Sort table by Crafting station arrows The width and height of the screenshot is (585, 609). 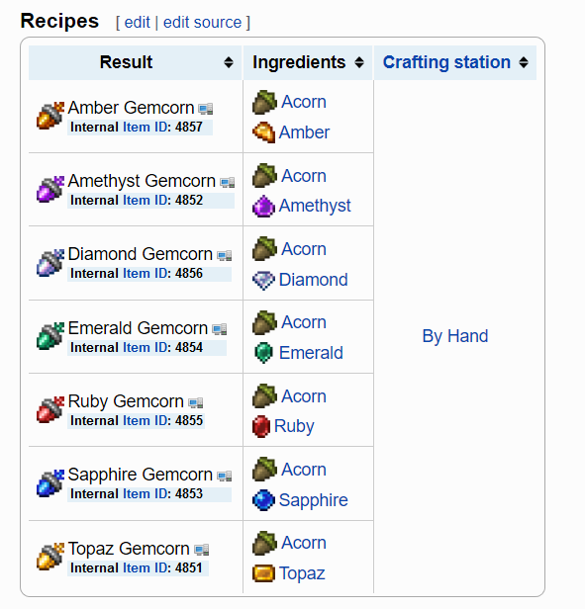524,62
